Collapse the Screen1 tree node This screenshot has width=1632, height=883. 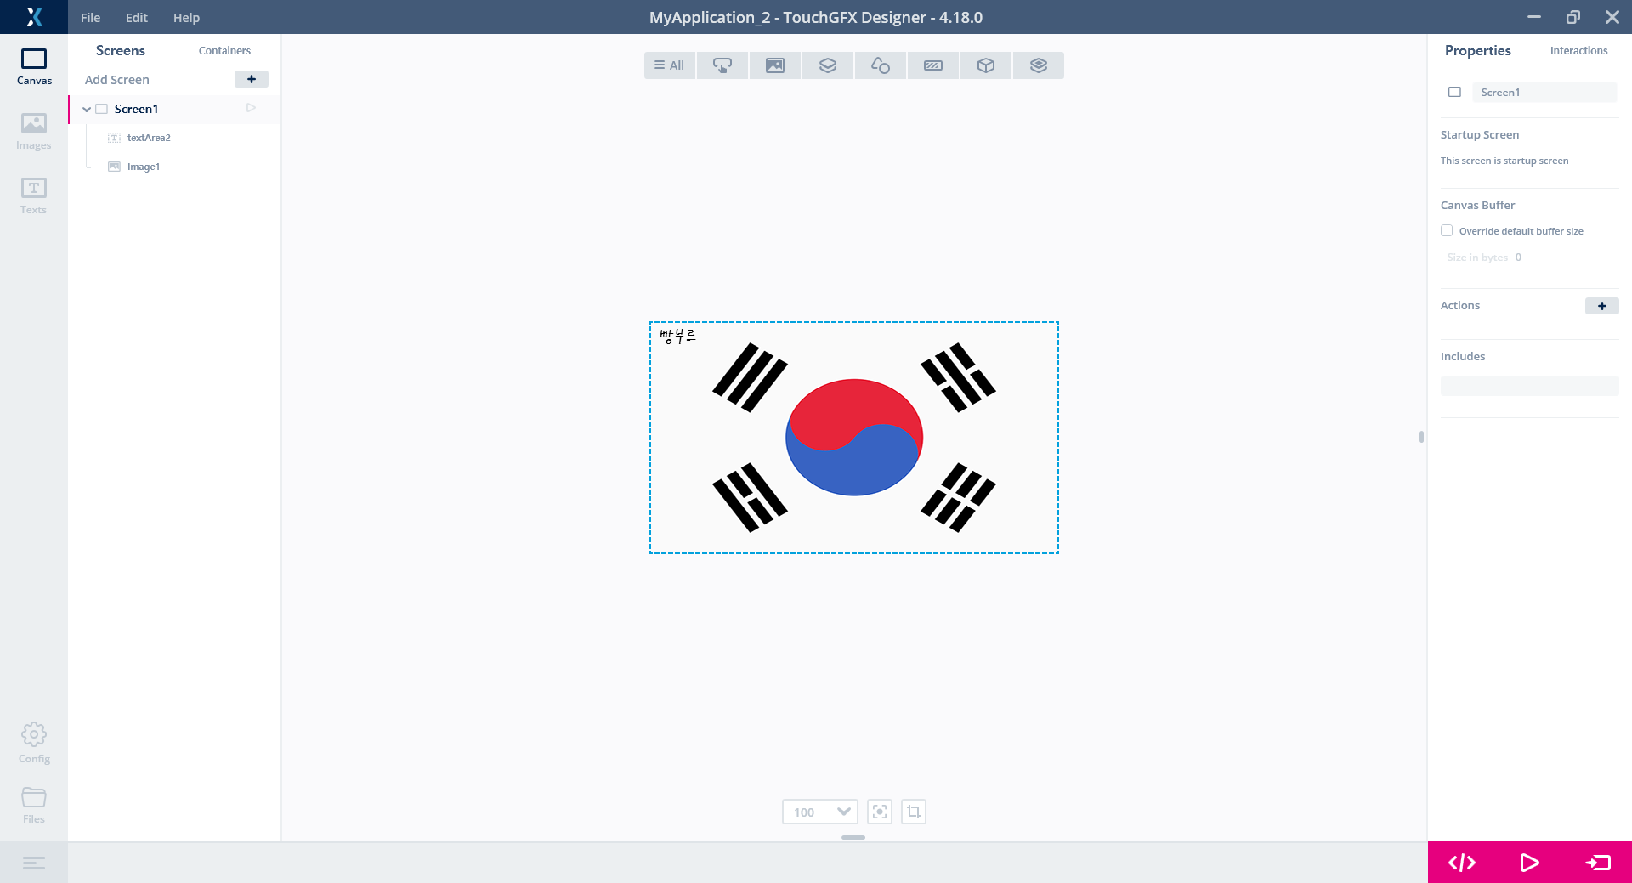click(x=87, y=109)
